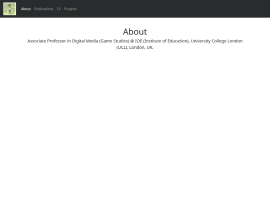Viewport: 270px width, 202px height.
Task: Click the word Associate in the bio
Action: pyautogui.click(x=36, y=41)
